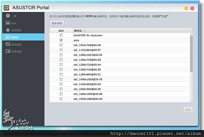Enable std_1280x720@59.94 checkbox

coord(61,65)
